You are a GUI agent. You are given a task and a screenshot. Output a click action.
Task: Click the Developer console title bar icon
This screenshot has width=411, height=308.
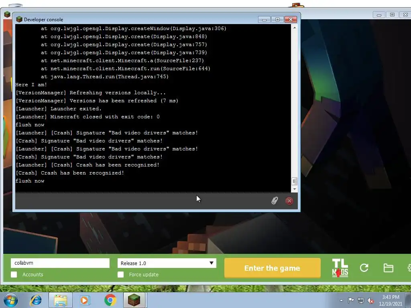point(19,19)
